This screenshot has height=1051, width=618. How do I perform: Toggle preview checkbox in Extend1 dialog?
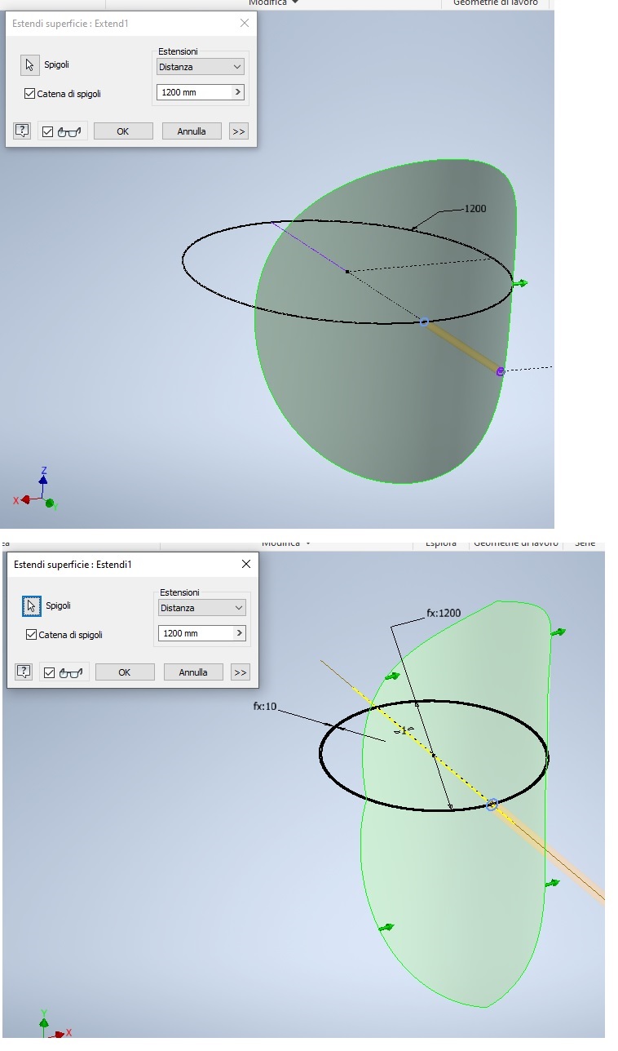(47, 131)
